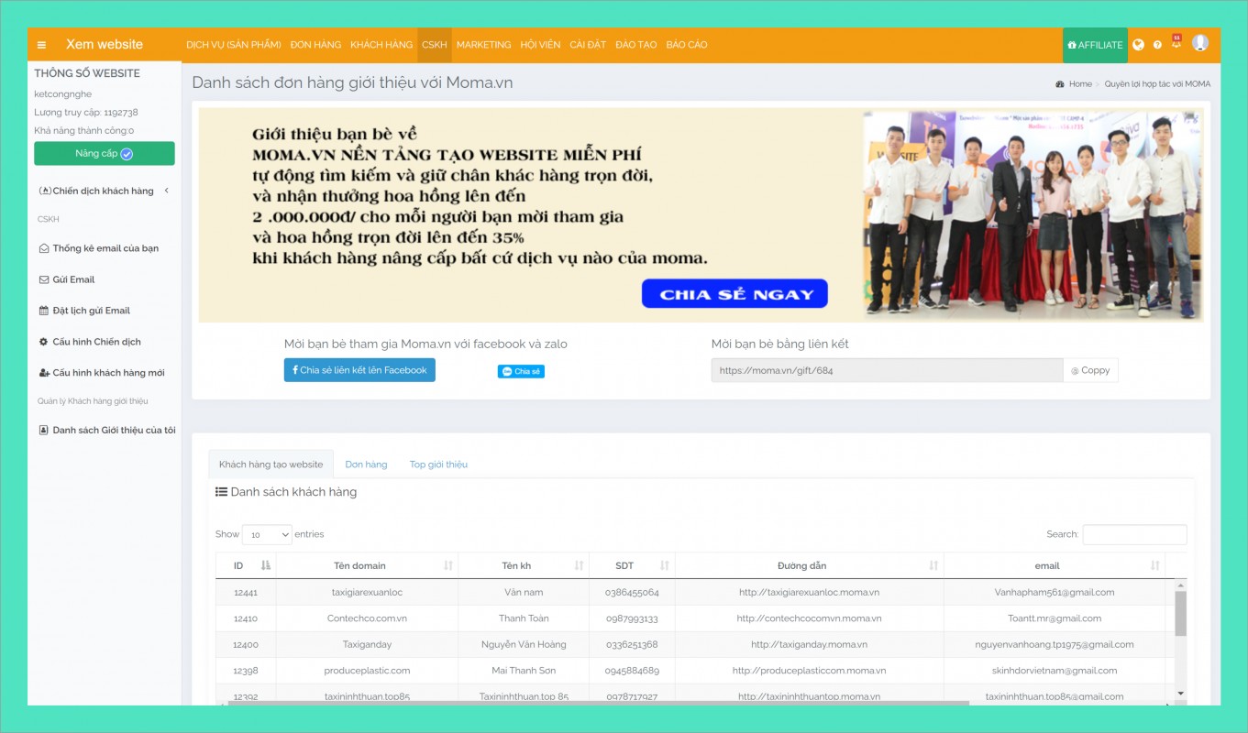Open the notifications bell

pyautogui.click(x=1176, y=44)
